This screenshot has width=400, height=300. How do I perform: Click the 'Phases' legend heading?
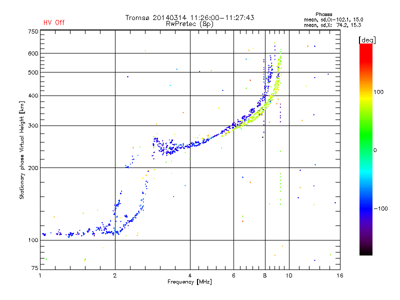[323, 14]
